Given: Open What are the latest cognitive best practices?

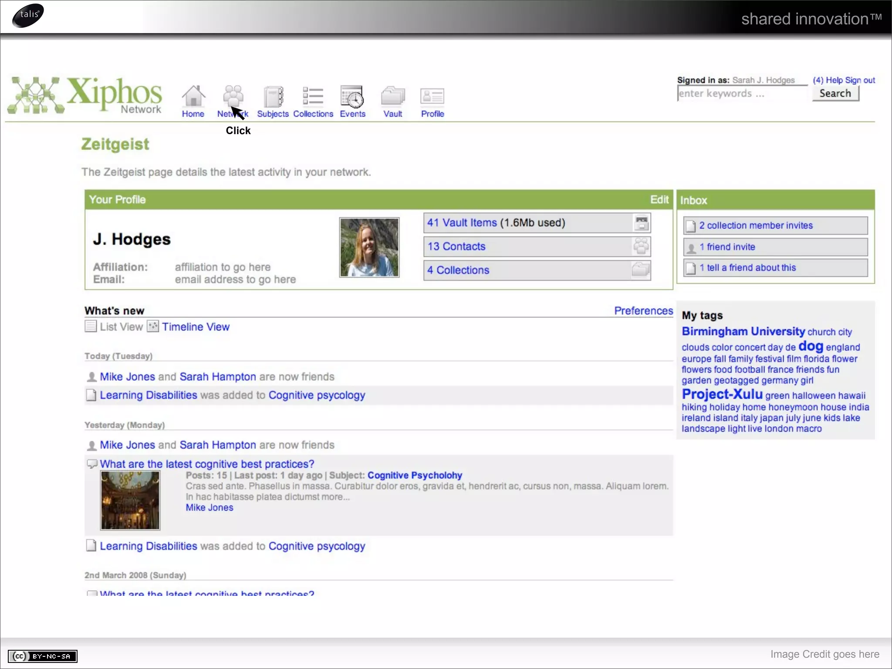Looking at the screenshot, I should tap(207, 464).
